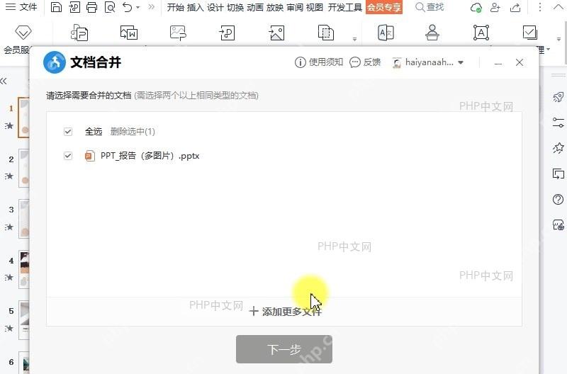The height and width of the screenshot is (374, 567).
Task: Click the Save icon in the quick toolbar
Action: (56, 7)
